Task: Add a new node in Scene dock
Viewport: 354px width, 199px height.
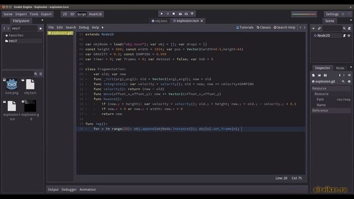Action: pyautogui.click(x=314, y=28)
